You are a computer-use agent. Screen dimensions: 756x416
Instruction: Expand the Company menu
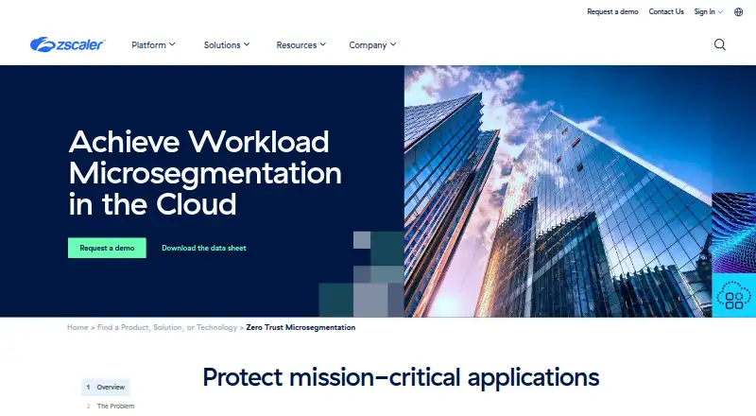372,44
